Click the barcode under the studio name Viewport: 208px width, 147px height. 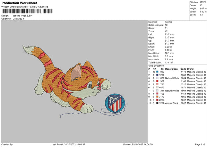27,11
